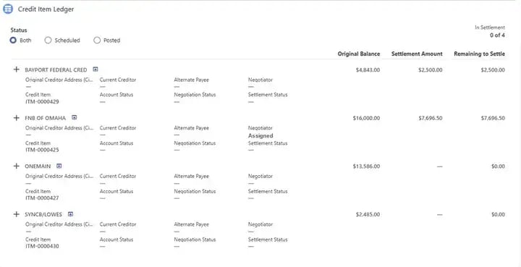Click the Original Balance column header

click(x=359, y=54)
